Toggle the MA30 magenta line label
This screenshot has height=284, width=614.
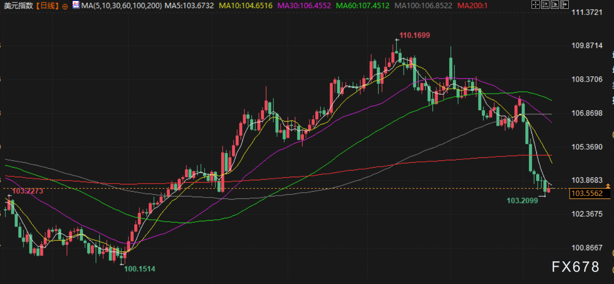coord(304,6)
